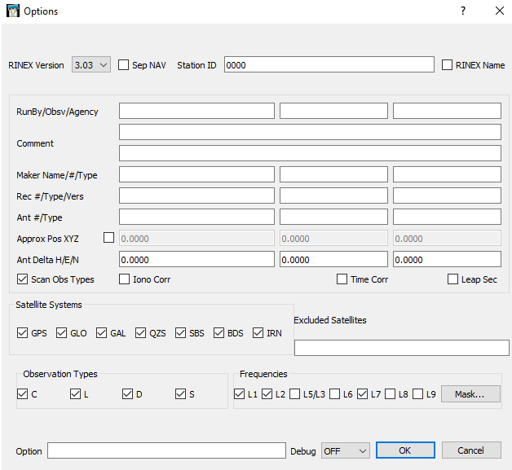Enable the L5/L3 frequency
512x470 pixels.
tap(294, 393)
